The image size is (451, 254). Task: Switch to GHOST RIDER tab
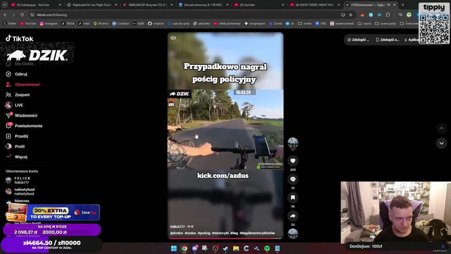[x=314, y=5]
